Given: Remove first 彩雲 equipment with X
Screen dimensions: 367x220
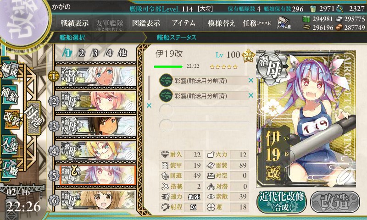Looking at the screenshot, I should (251, 80).
